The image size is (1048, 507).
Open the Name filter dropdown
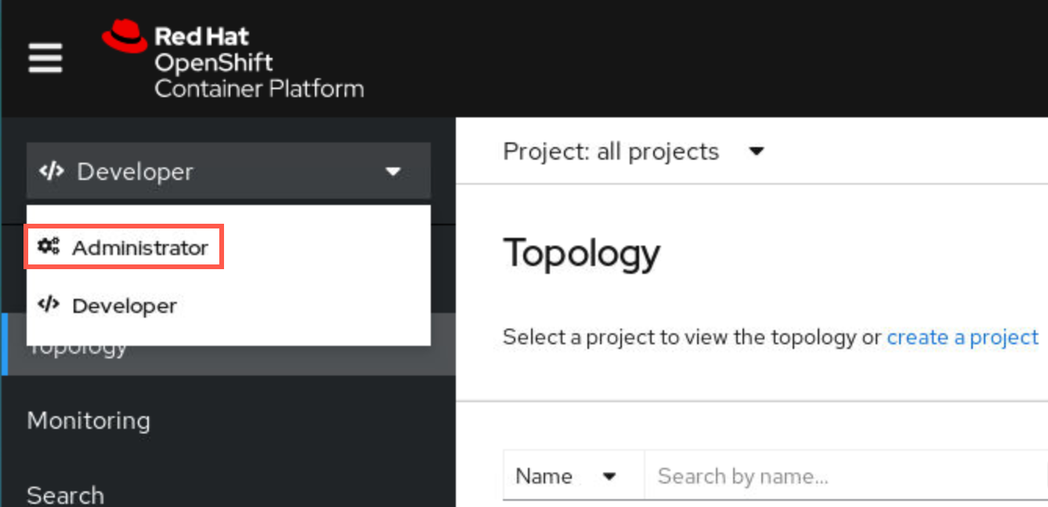573,476
